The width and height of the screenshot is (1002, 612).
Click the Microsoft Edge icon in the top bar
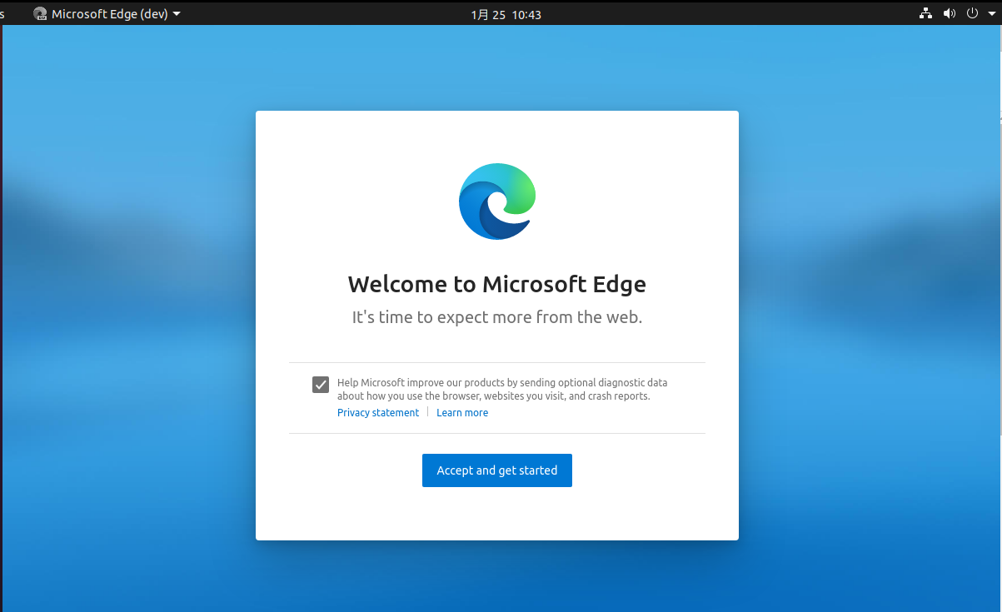[x=40, y=13]
